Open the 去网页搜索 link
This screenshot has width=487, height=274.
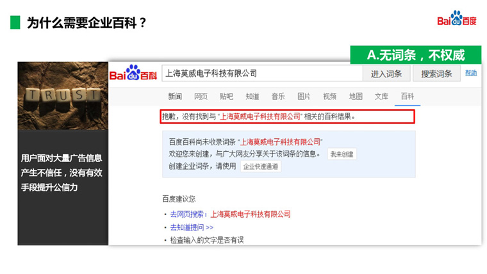(230, 214)
